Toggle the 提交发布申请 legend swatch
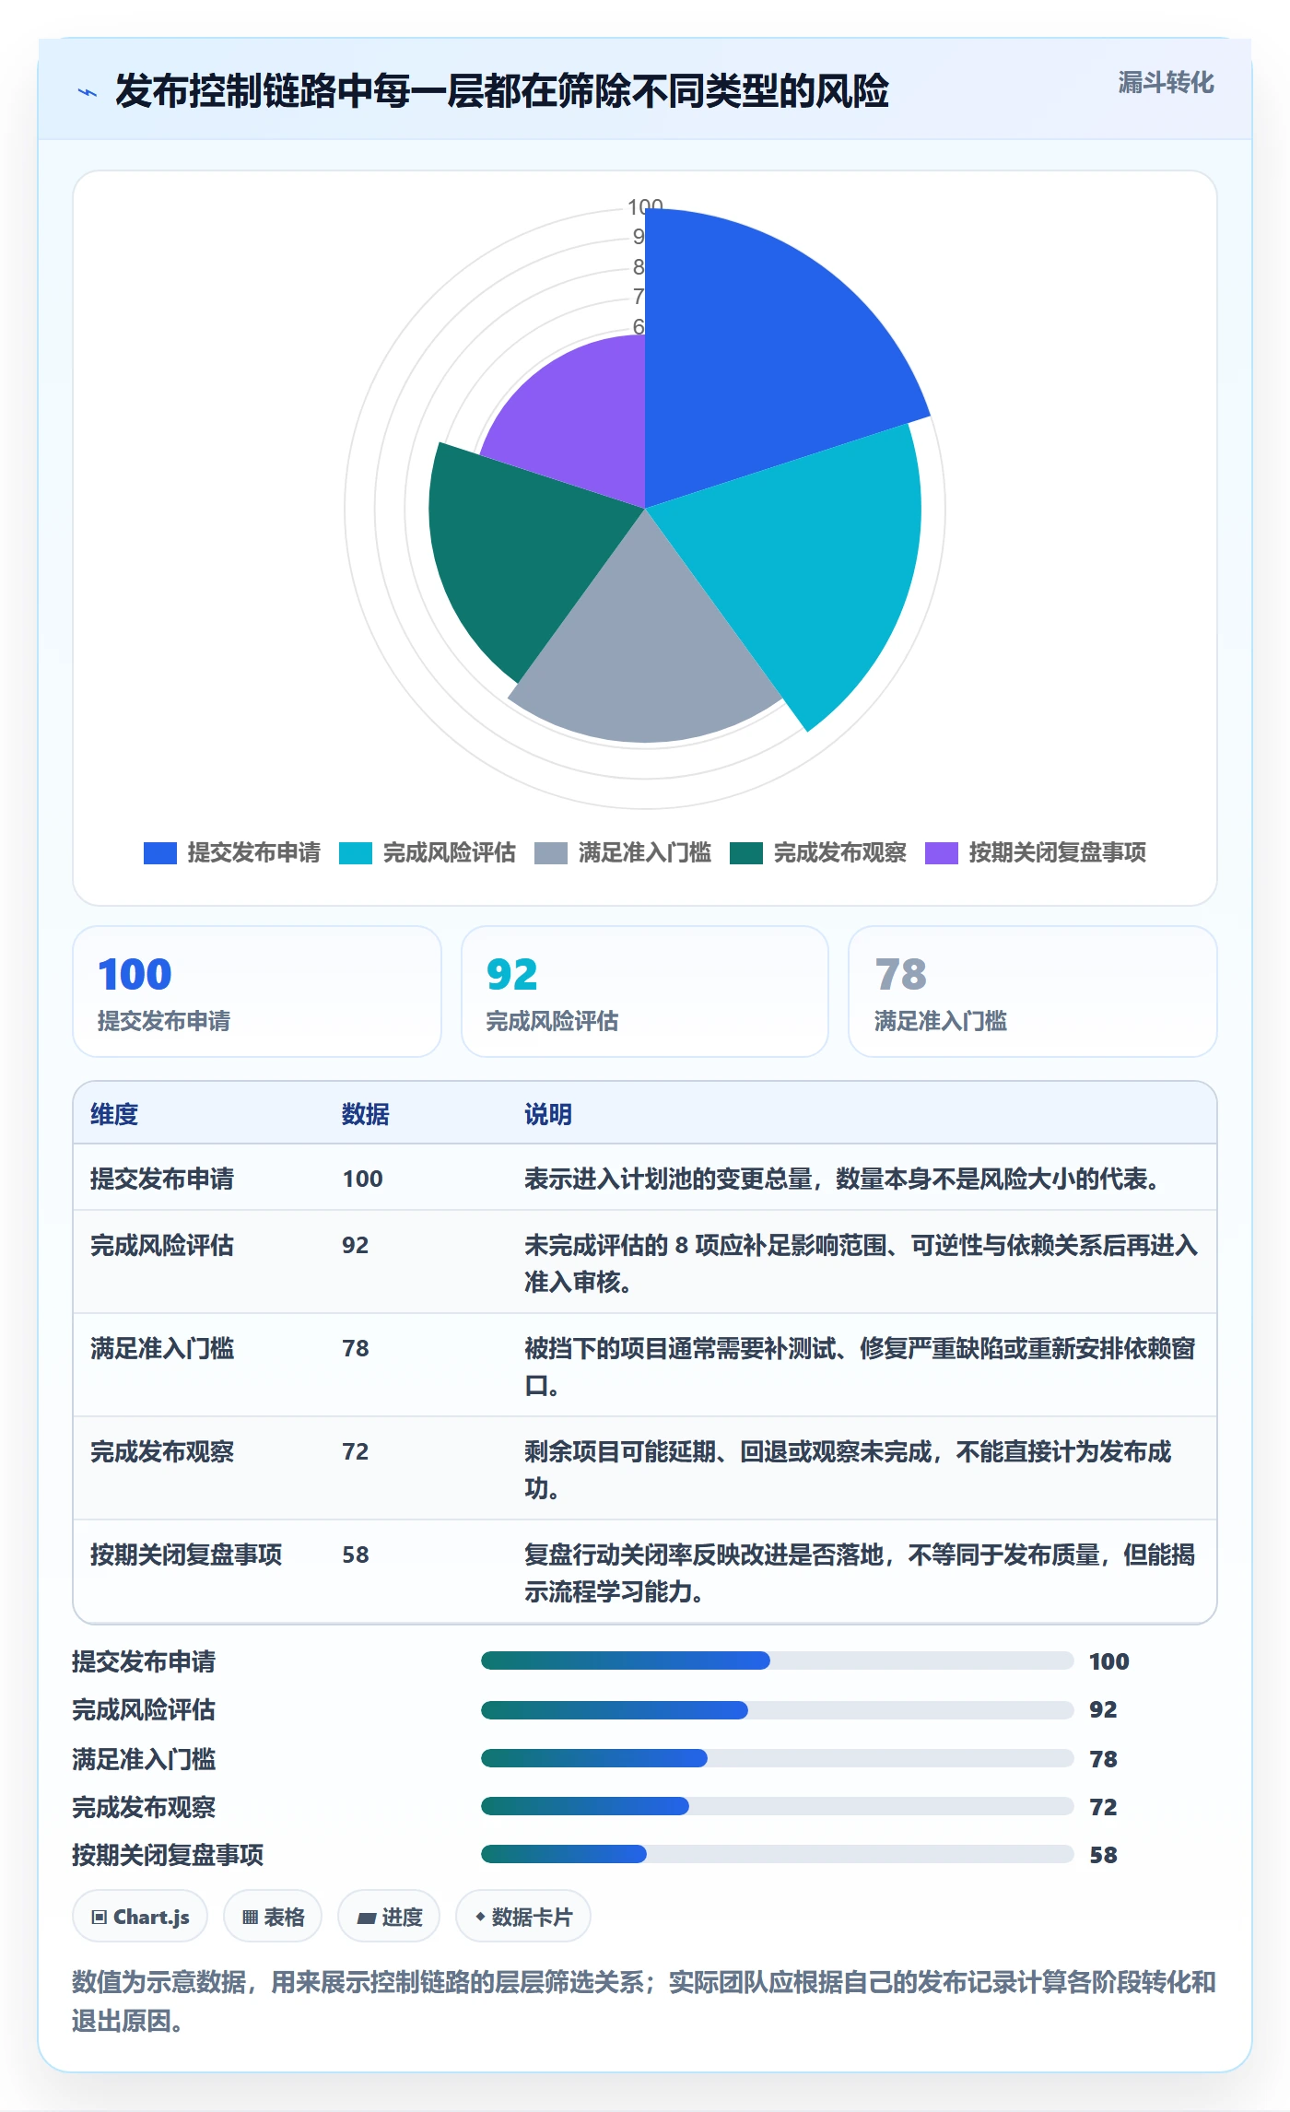Image resolution: width=1290 pixels, height=2112 pixels. [x=159, y=853]
